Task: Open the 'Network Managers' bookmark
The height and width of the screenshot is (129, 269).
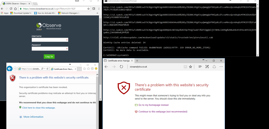Action: point(69,13)
